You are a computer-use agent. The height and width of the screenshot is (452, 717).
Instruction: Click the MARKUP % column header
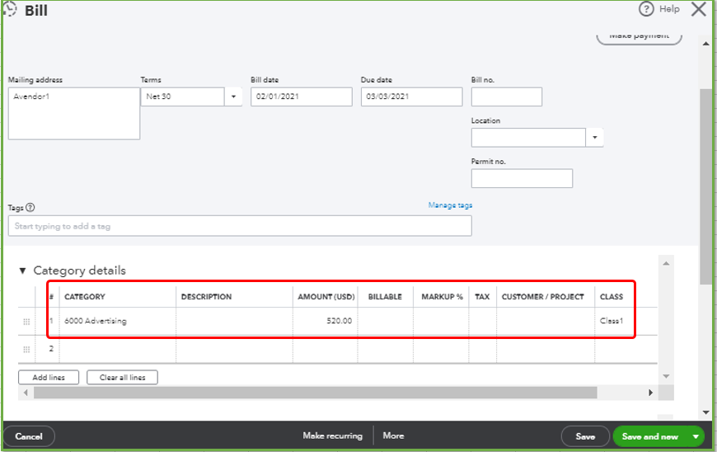pos(442,297)
